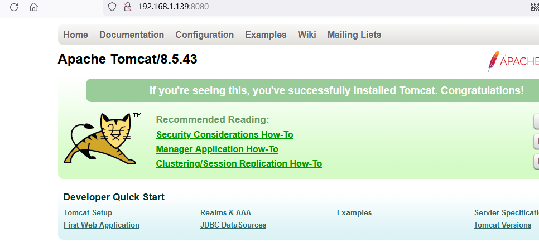Open the Home nav item
Image resolution: width=539 pixels, height=242 pixels.
76,35
